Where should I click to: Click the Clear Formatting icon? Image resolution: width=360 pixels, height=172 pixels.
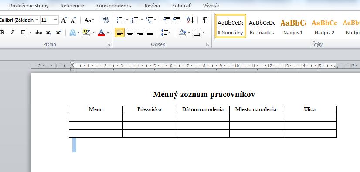[105, 20]
